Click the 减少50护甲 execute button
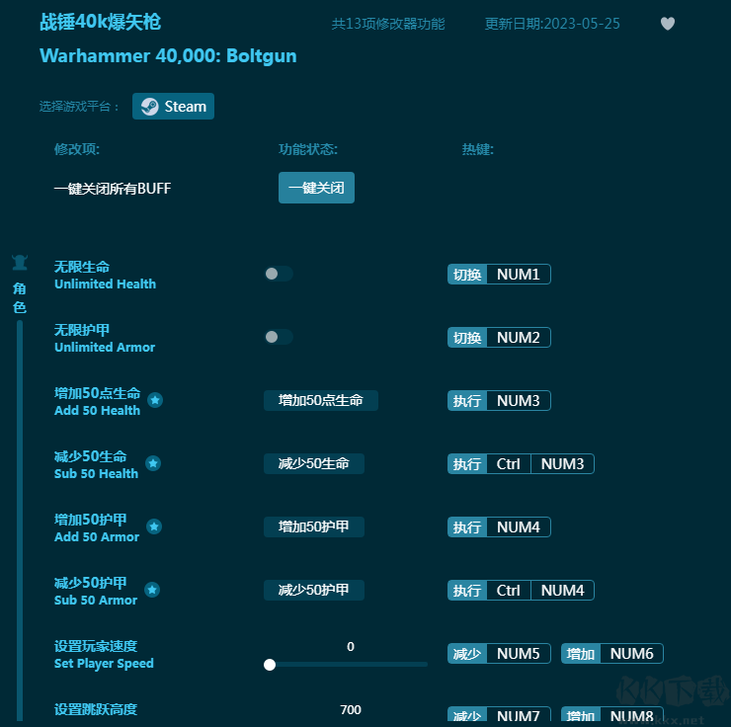Screen dimensions: 731x727 314,590
